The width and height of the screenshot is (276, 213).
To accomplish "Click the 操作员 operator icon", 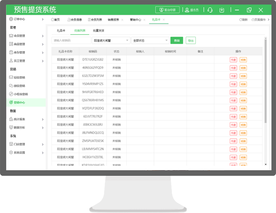I will pyautogui.click(x=187, y=10).
